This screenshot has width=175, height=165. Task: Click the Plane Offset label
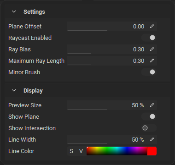click(25, 27)
